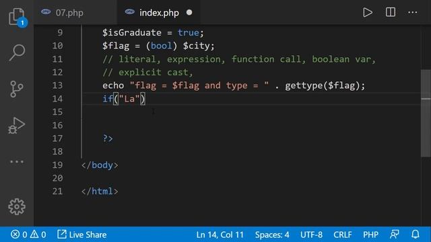431x242 pixels.
Task: Click the closing ?> PHP tag
Action: 108,138
